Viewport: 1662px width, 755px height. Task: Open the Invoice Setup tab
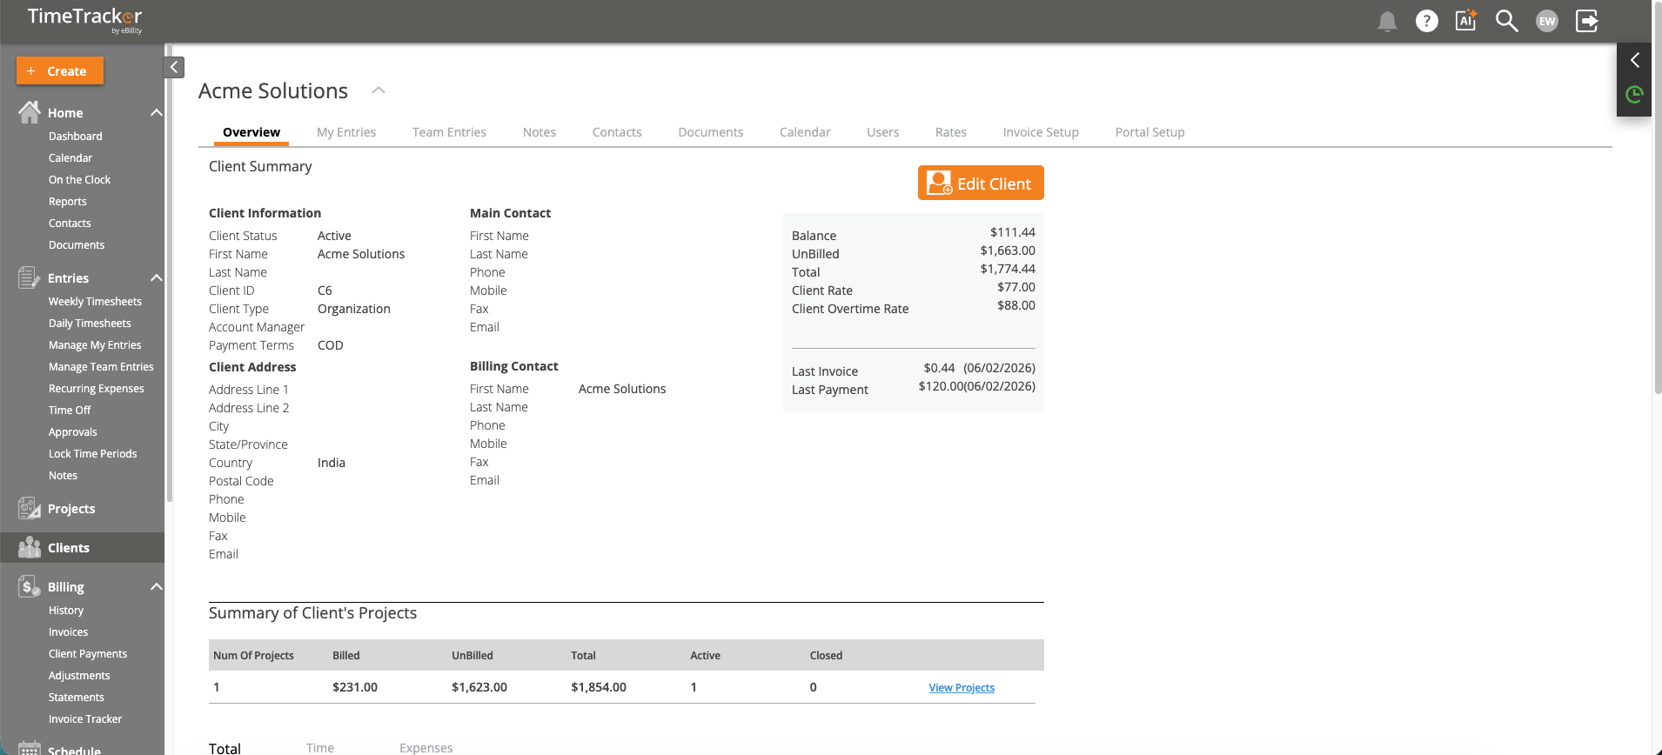1041,132
